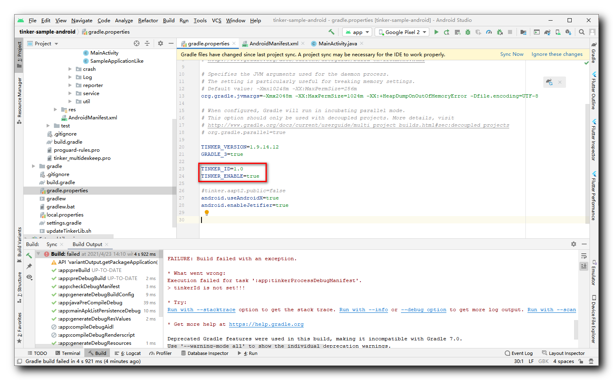This screenshot has height=380, width=613.
Task: Expand the crash package in the project tree
Action: click(x=71, y=69)
